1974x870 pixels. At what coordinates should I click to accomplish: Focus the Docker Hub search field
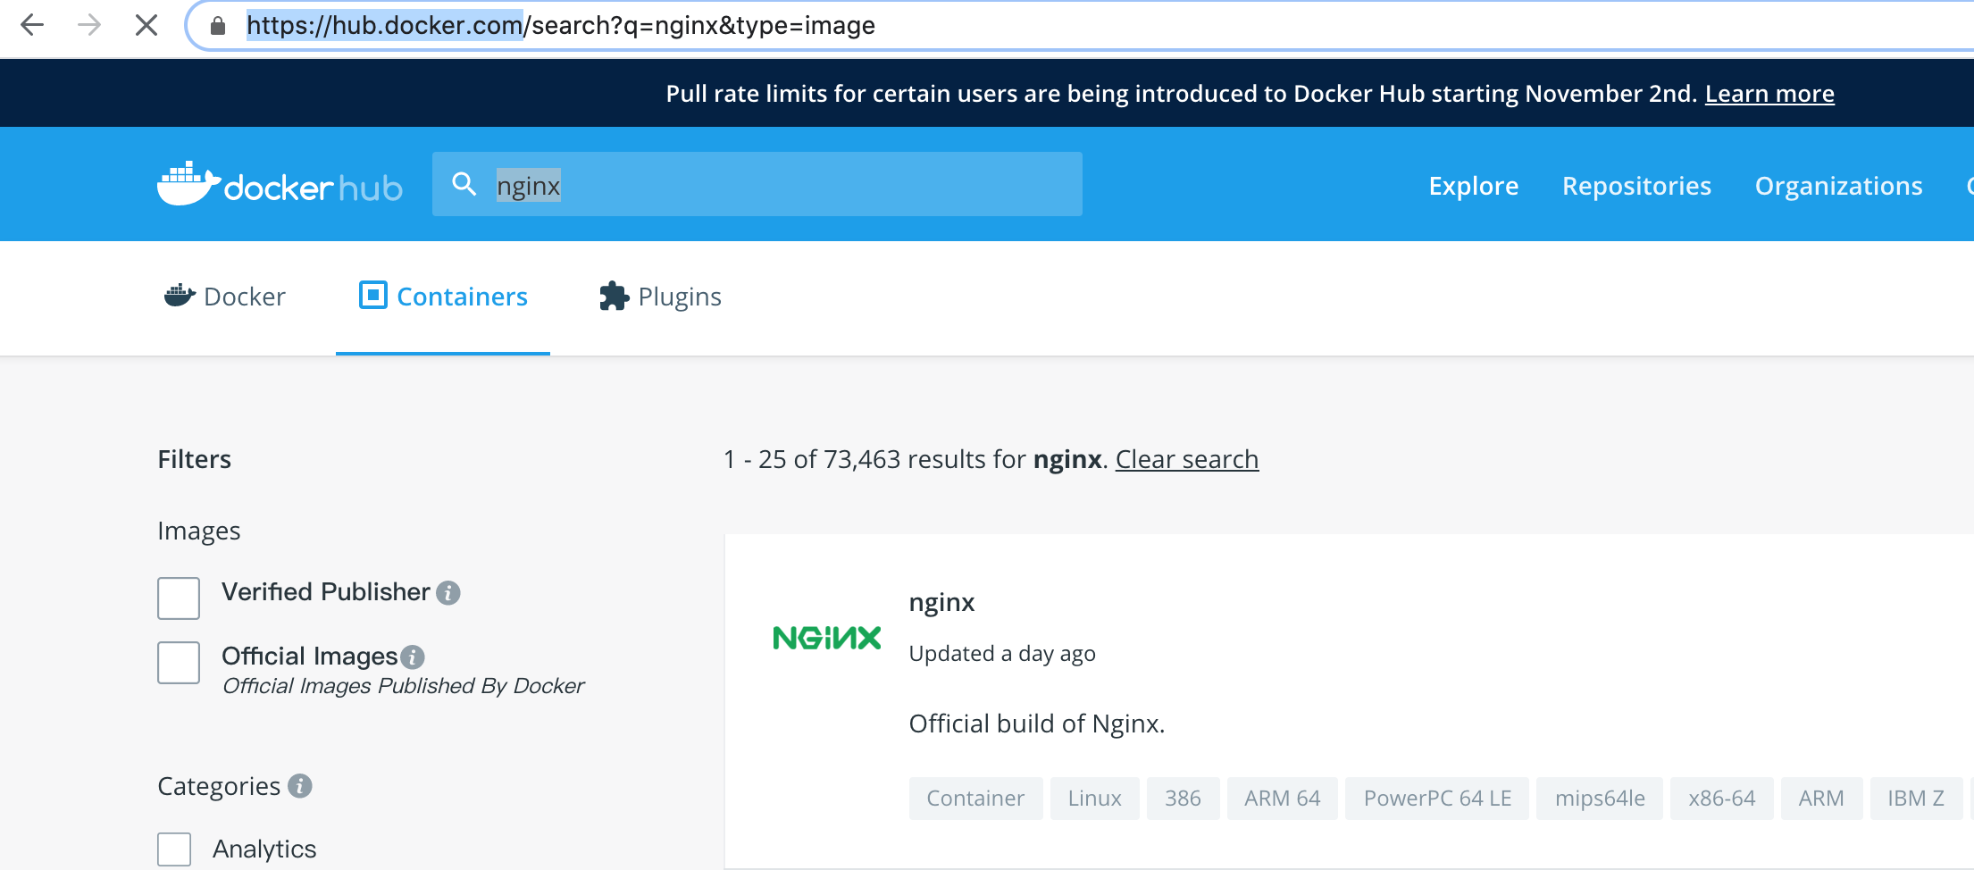pos(757,184)
